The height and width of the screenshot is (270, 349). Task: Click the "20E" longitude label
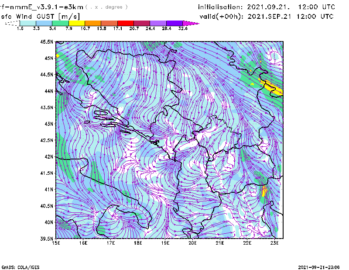192,243
